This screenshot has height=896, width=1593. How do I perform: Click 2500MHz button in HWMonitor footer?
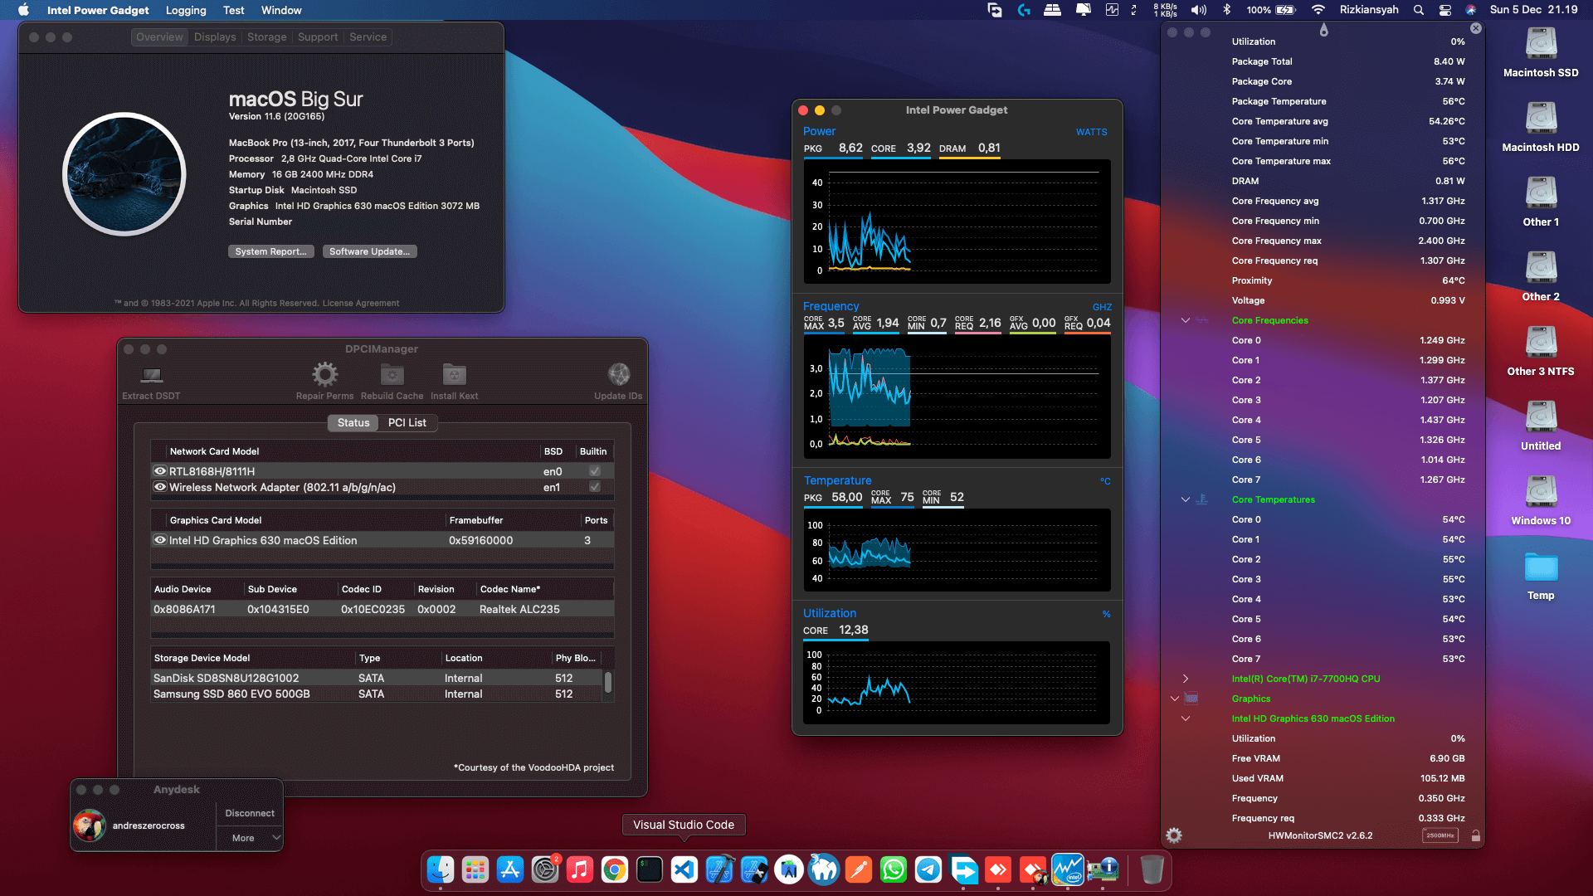[1440, 835]
